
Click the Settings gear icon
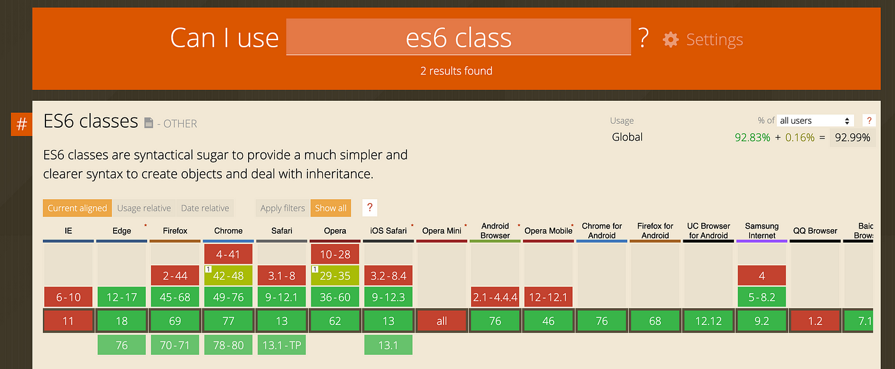click(670, 40)
